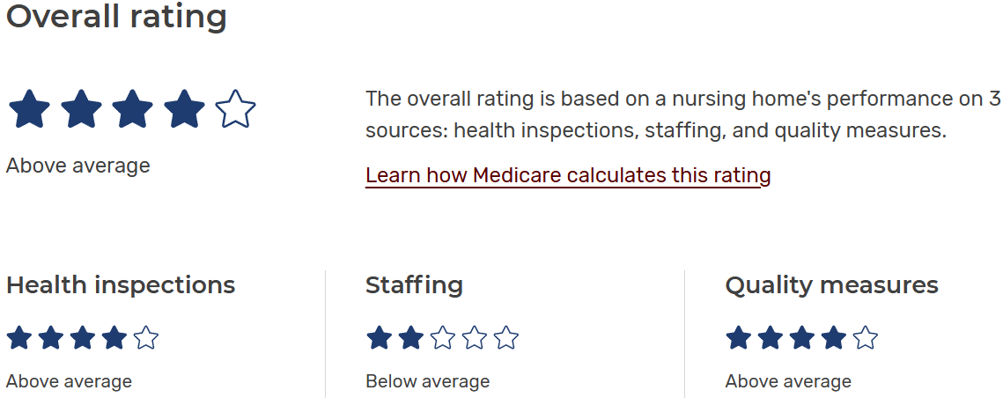Click the third overall rating star
Viewport: 1003px width, 398px height.
point(133,109)
